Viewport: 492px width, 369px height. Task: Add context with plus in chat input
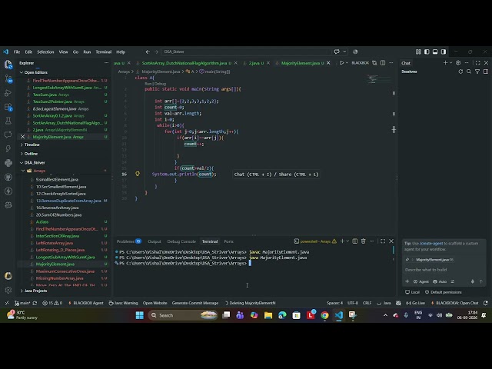407,281
